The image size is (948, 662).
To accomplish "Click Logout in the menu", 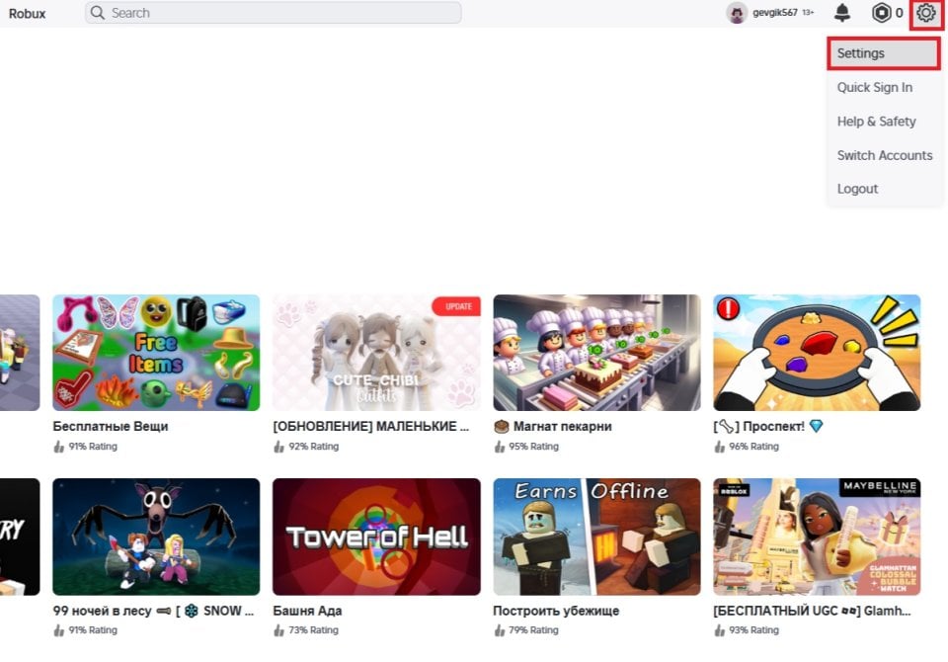I will [x=857, y=189].
